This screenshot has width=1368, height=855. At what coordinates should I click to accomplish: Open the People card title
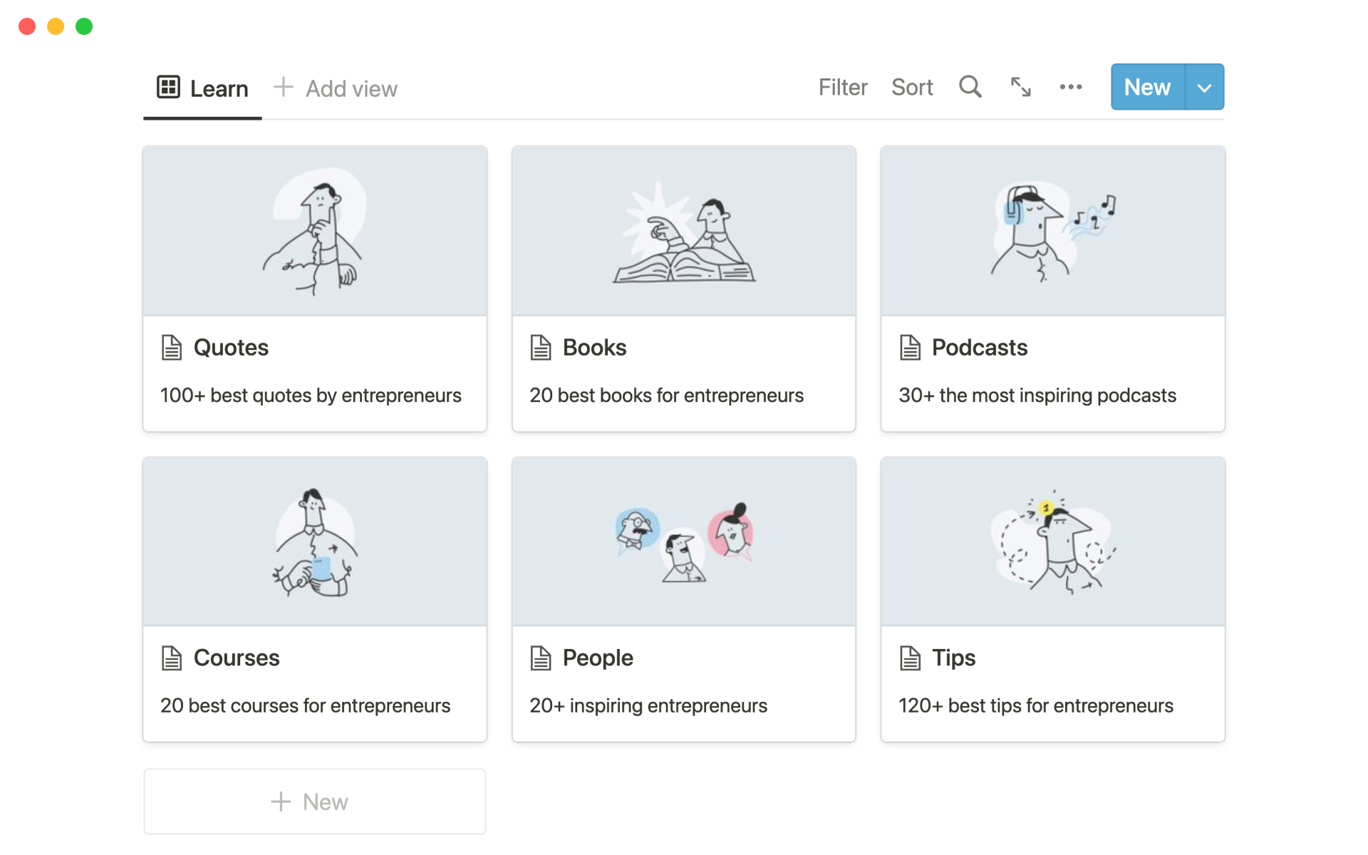click(x=597, y=658)
